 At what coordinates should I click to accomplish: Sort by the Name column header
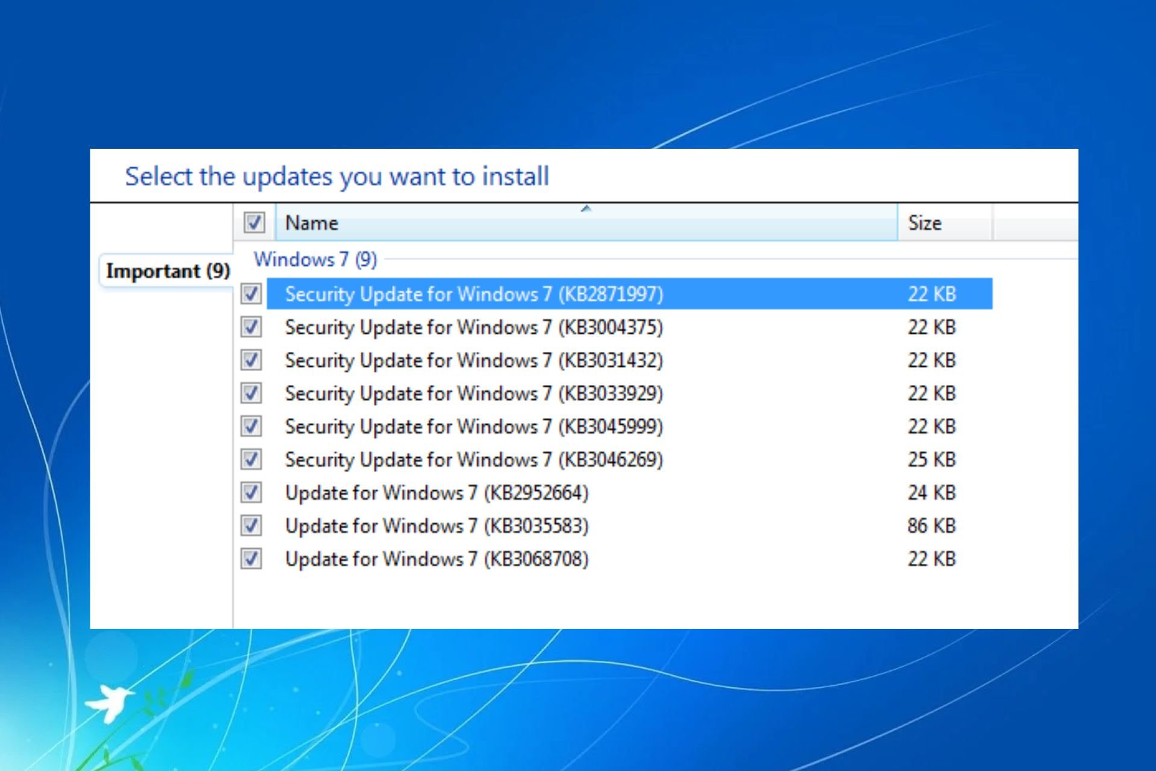(x=586, y=222)
